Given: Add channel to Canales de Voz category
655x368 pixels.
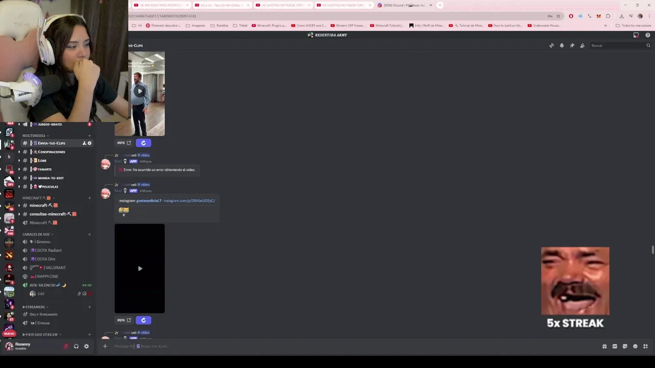Looking at the screenshot, I should [90, 234].
